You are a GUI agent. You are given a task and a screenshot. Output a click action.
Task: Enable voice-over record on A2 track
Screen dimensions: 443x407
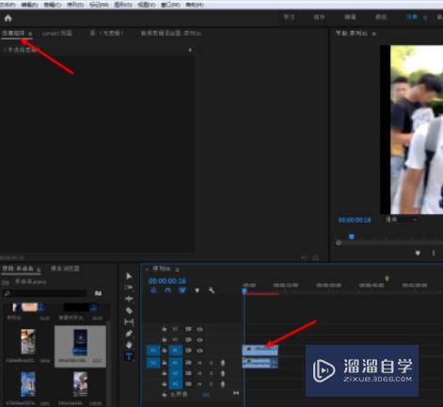pos(223,373)
